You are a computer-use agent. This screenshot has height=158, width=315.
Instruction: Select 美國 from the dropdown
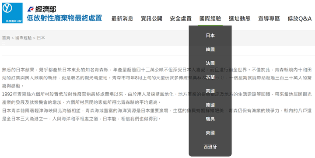(x=210, y=91)
